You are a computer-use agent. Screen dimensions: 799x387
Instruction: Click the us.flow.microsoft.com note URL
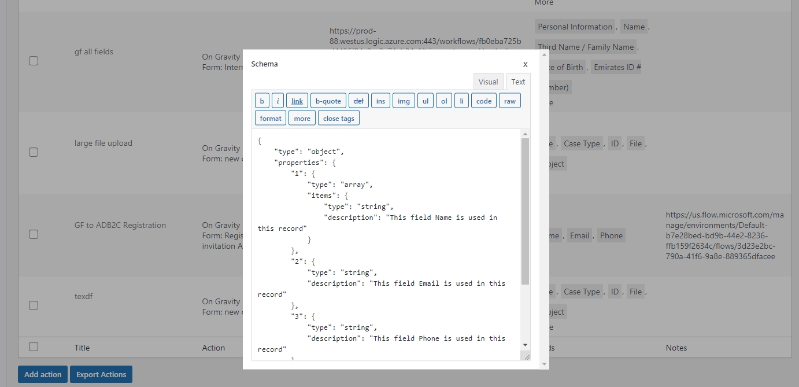[x=725, y=235]
